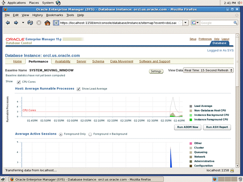
Task: Bookmark page with the star icon
Action: [180, 23]
